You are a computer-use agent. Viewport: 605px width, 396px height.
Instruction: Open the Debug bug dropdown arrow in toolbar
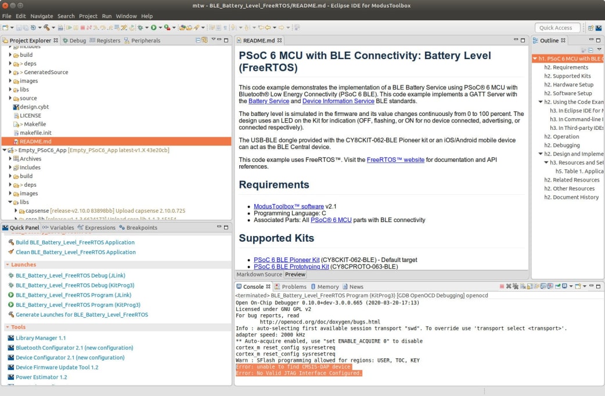pyautogui.click(x=147, y=28)
